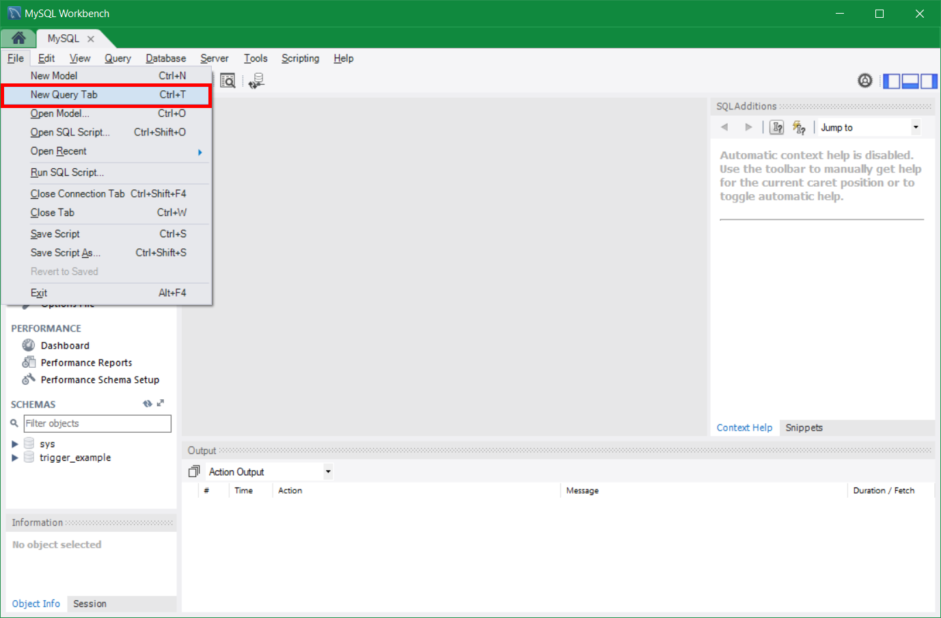Switch to the Snippets tab
The height and width of the screenshot is (618, 941).
(x=804, y=428)
